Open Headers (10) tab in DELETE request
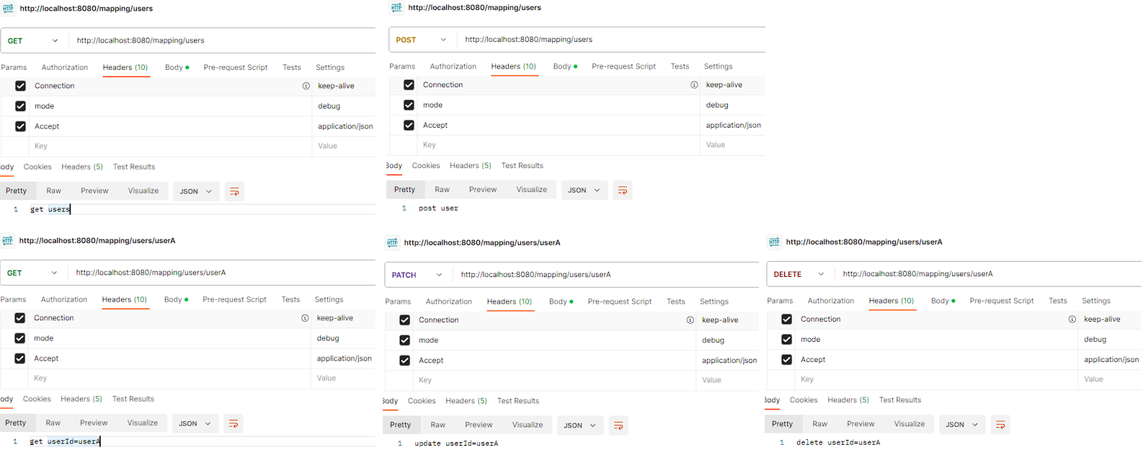1143x450 pixels. tap(891, 301)
